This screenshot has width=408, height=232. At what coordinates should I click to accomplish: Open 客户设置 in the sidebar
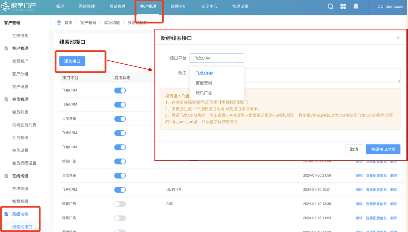tap(20, 87)
